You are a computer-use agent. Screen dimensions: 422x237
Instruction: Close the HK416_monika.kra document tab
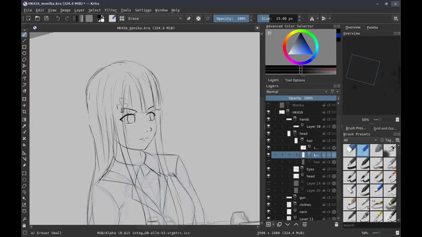point(257,28)
